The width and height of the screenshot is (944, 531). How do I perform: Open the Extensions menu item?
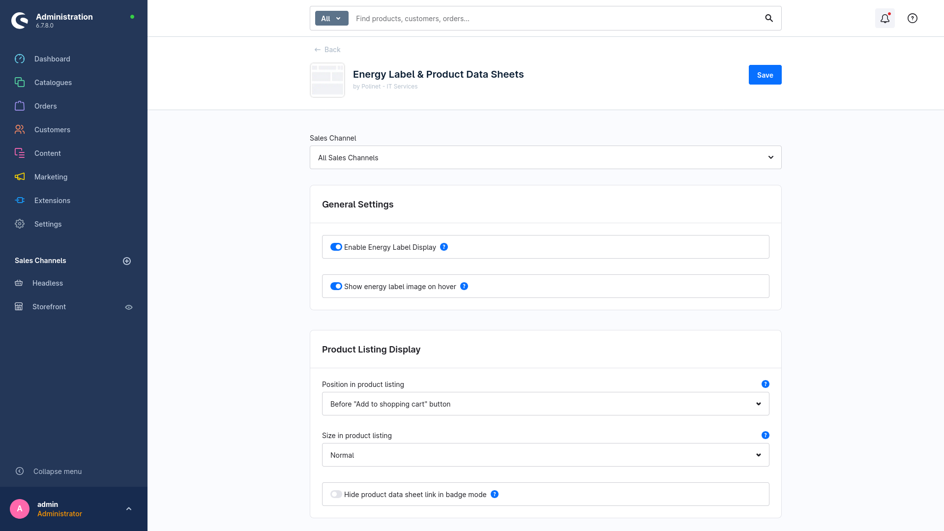[x=52, y=201]
